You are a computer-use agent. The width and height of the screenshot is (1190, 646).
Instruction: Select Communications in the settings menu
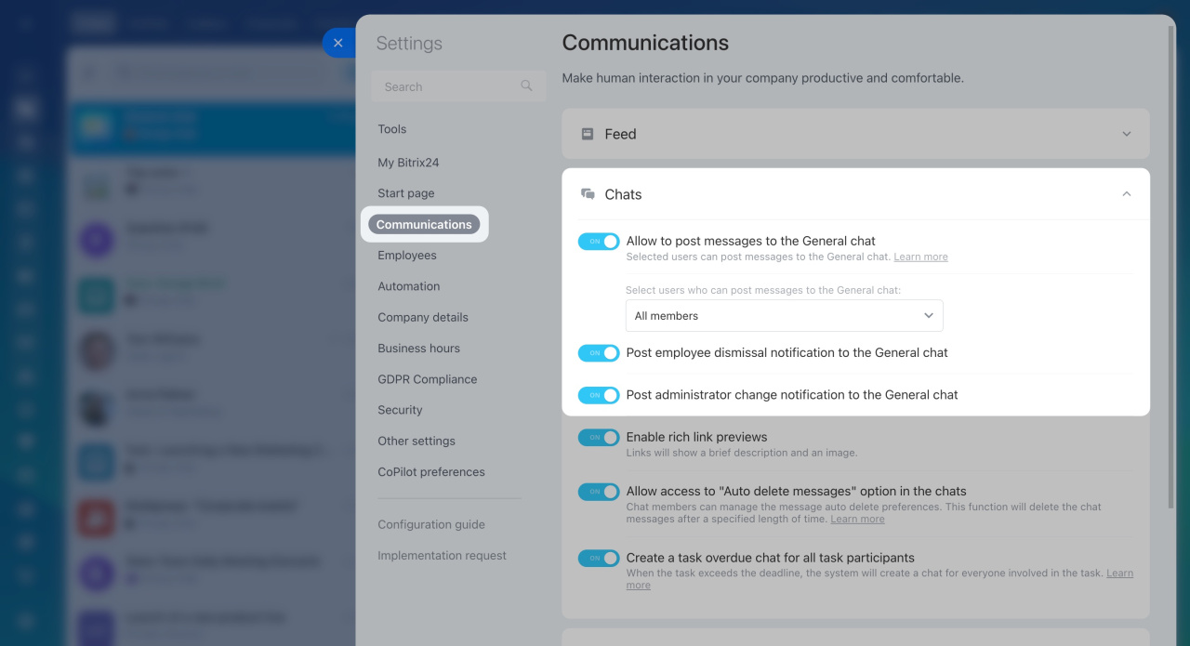coord(424,225)
